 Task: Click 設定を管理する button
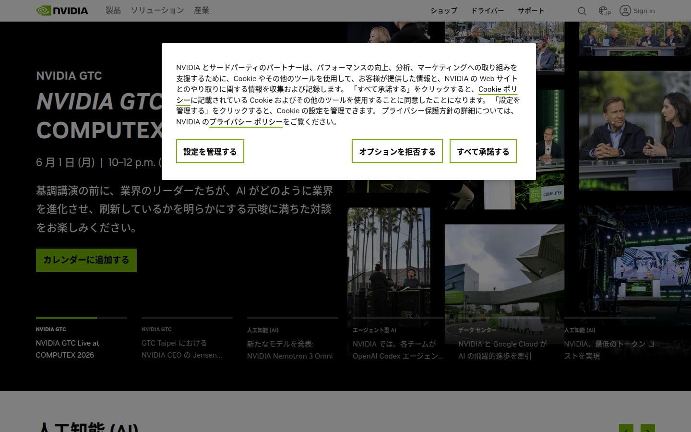point(210,151)
